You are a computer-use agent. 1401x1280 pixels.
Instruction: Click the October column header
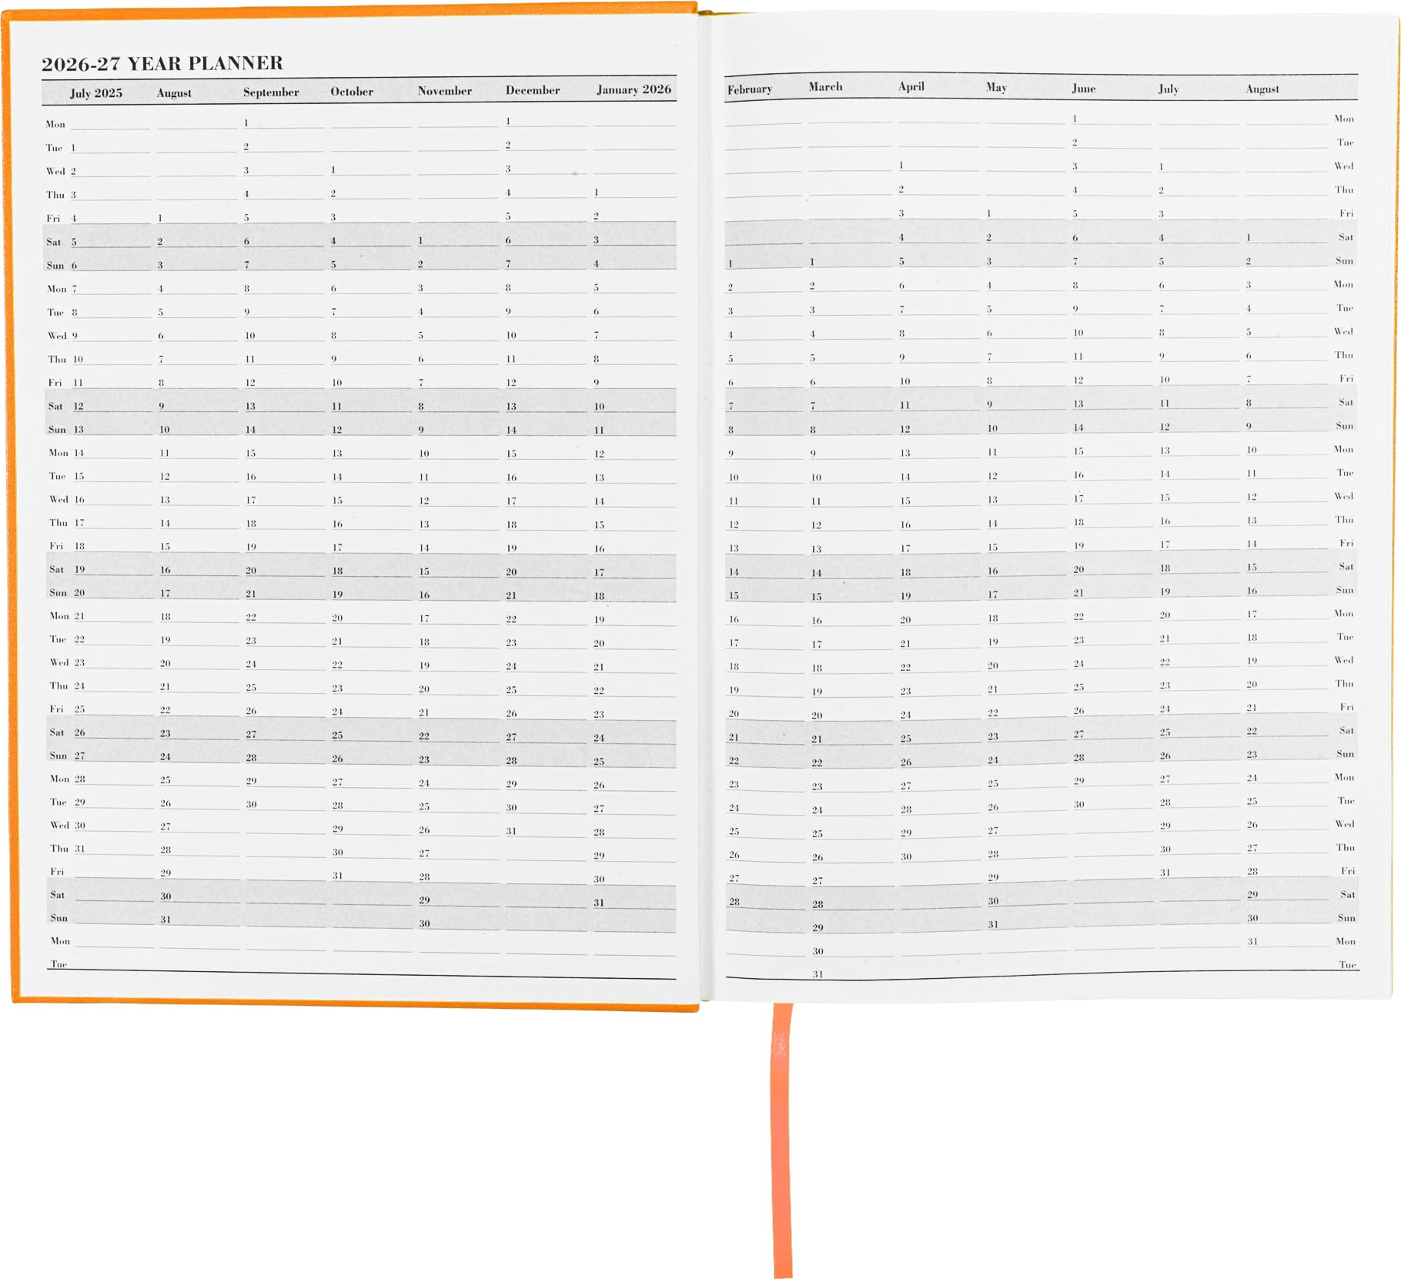352,92
